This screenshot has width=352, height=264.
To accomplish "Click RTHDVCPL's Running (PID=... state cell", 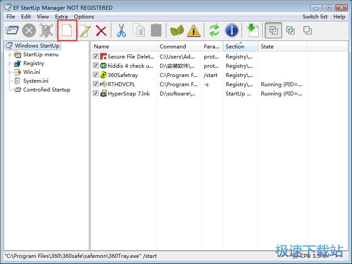I will pyautogui.click(x=281, y=84).
